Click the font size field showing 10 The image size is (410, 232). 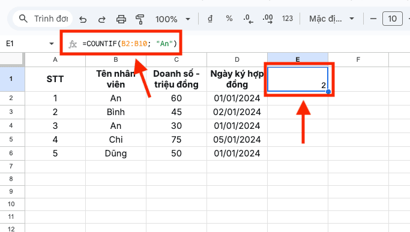(x=392, y=19)
